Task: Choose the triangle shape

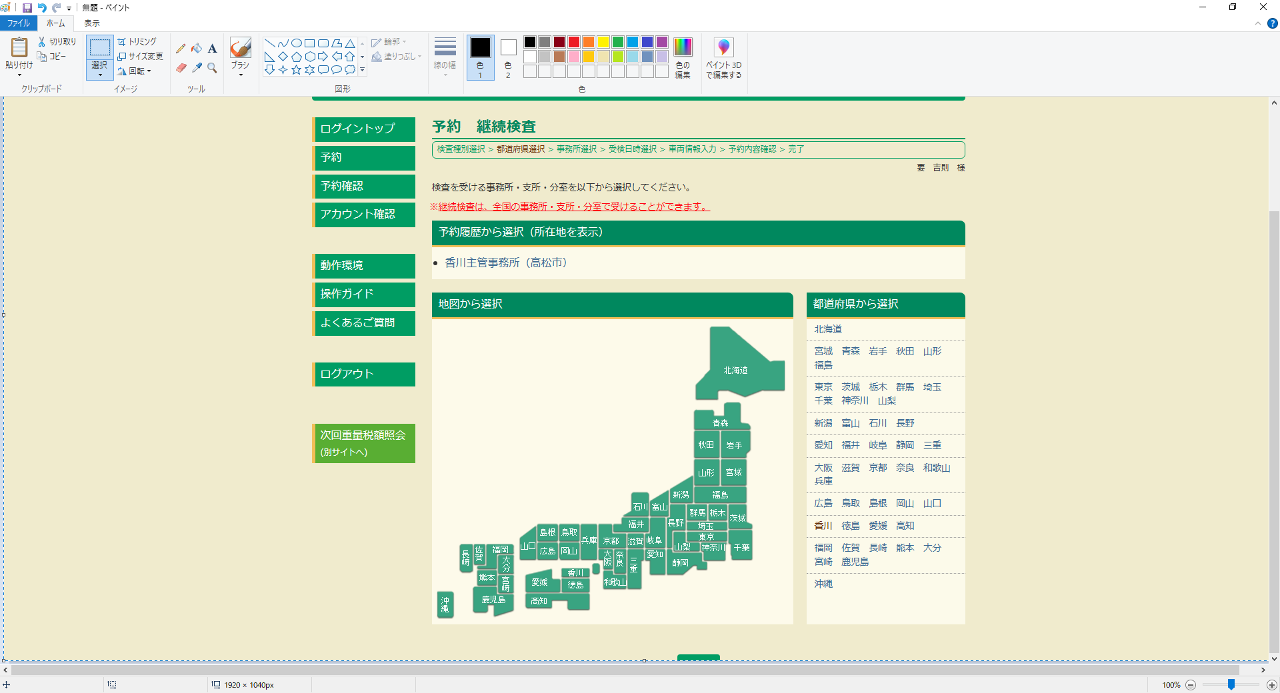Action: click(x=350, y=43)
